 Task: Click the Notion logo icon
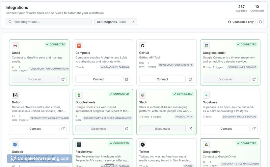[15, 95]
